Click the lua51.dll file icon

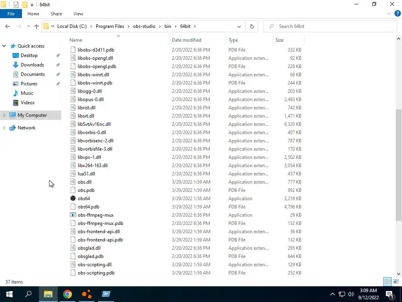(x=73, y=173)
